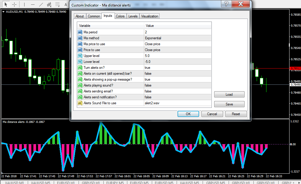Click the help question mark in dialog title

click(226, 4)
